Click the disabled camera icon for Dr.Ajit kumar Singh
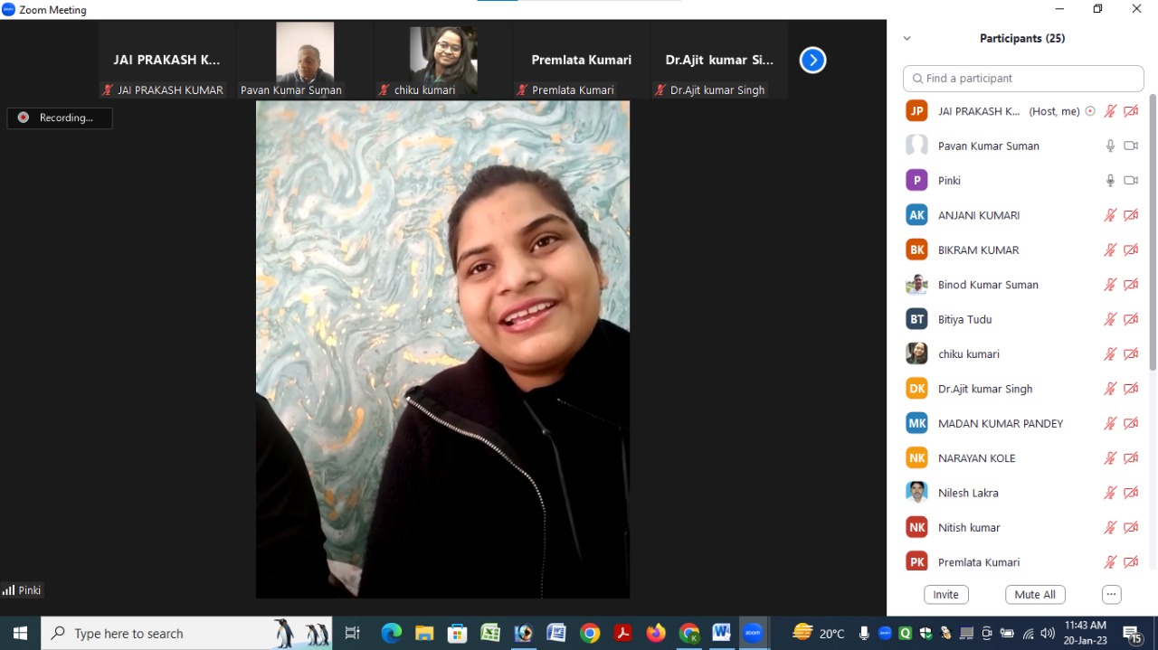This screenshot has width=1158, height=650. pos(1131,389)
